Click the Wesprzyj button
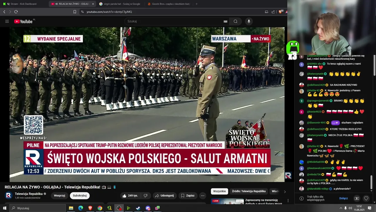This screenshot has height=212, width=376. point(59,196)
